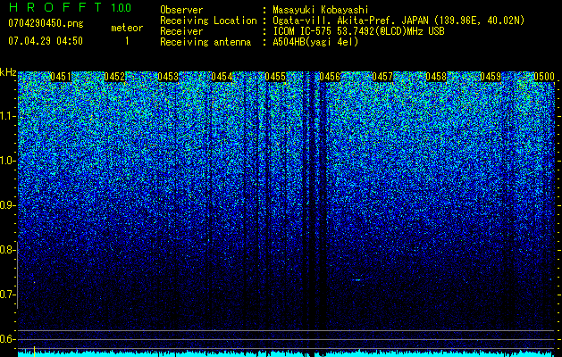The height and width of the screenshot is (357, 562).
Task: Click the Receiving antenna label
Action: click(x=206, y=42)
